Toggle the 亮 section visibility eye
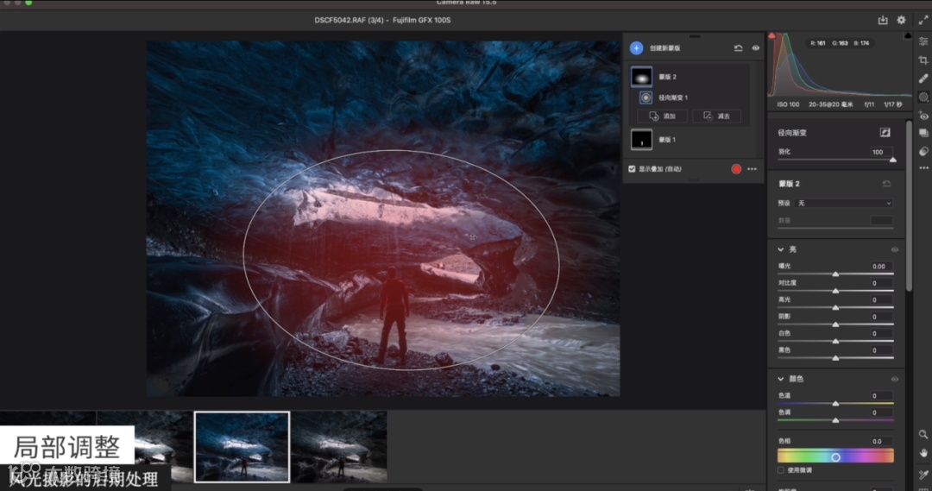 tap(894, 249)
